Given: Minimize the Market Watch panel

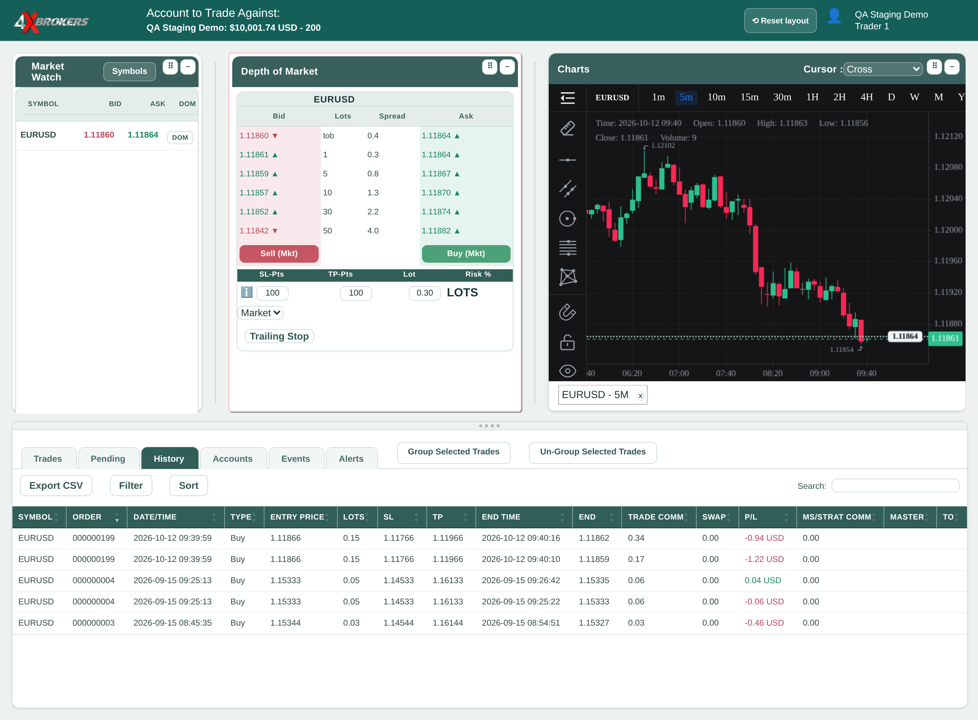Looking at the screenshot, I should (188, 67).
